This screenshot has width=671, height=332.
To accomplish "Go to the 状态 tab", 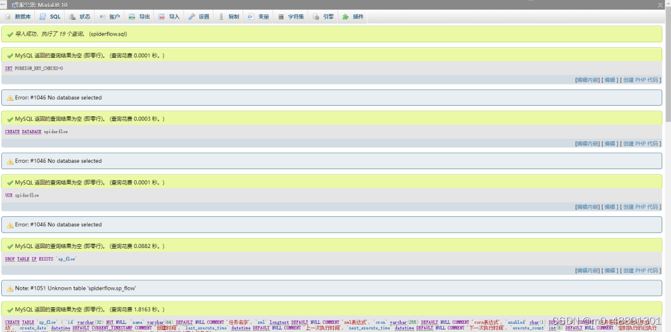I will tap(80, 17).
